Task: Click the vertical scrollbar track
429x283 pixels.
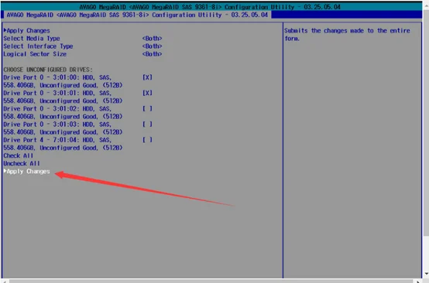Action: (x=426, y=137)
